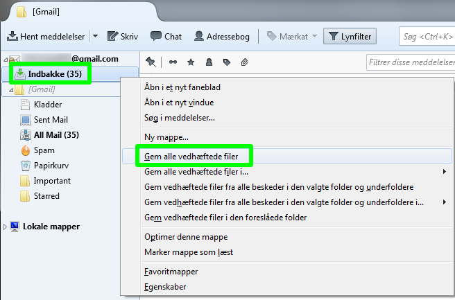Toggle the starred messages filter icon
Viewport: 455px width, 300px height.
tap(191, 62)
